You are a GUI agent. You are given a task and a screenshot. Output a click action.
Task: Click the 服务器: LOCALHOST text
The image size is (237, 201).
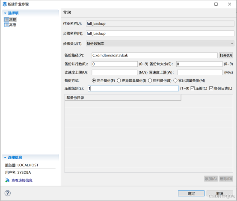[22, 165]
